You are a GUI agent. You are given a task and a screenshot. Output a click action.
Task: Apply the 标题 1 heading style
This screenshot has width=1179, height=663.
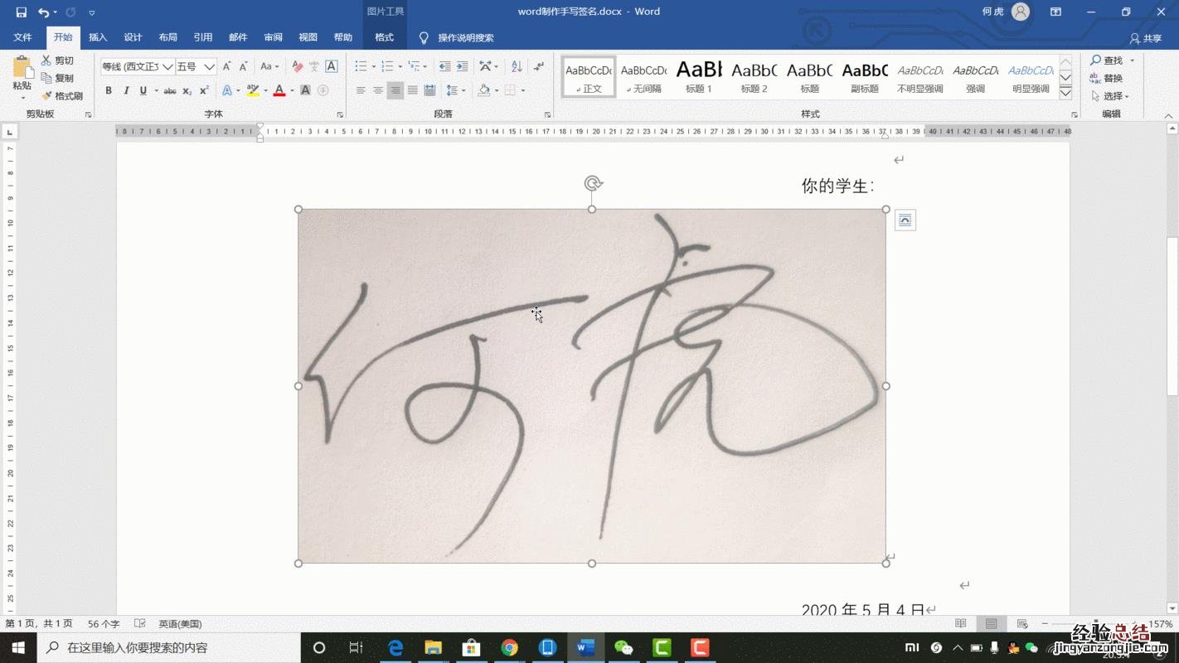[x=699, y=77]
